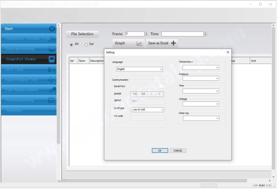Click the Pin code input field
Screen dimensions: 277x189
pos(147,118)
